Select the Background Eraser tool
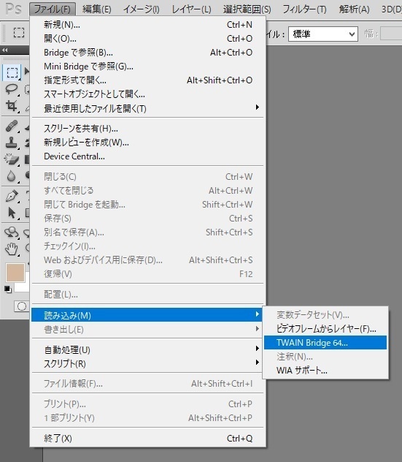The width and height of the screenshot is (402, 462). (x=12, y=159)
